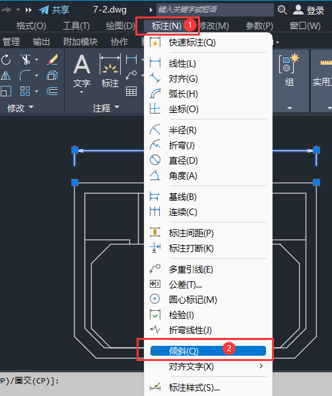
Task: Open the Dimension (标注) menu
Action: pos(166,26)
